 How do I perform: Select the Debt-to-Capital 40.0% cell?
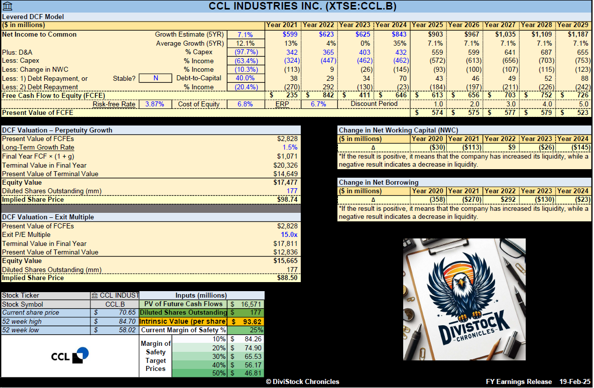[x=246, y=78]
